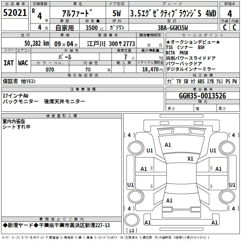Select the A1 mark on the hood
This screenshot has height=241, width=241.
tap(168, 145)
